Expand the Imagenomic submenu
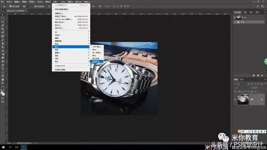The width and height of the screenshot is (267, 150). click(71, 65)
